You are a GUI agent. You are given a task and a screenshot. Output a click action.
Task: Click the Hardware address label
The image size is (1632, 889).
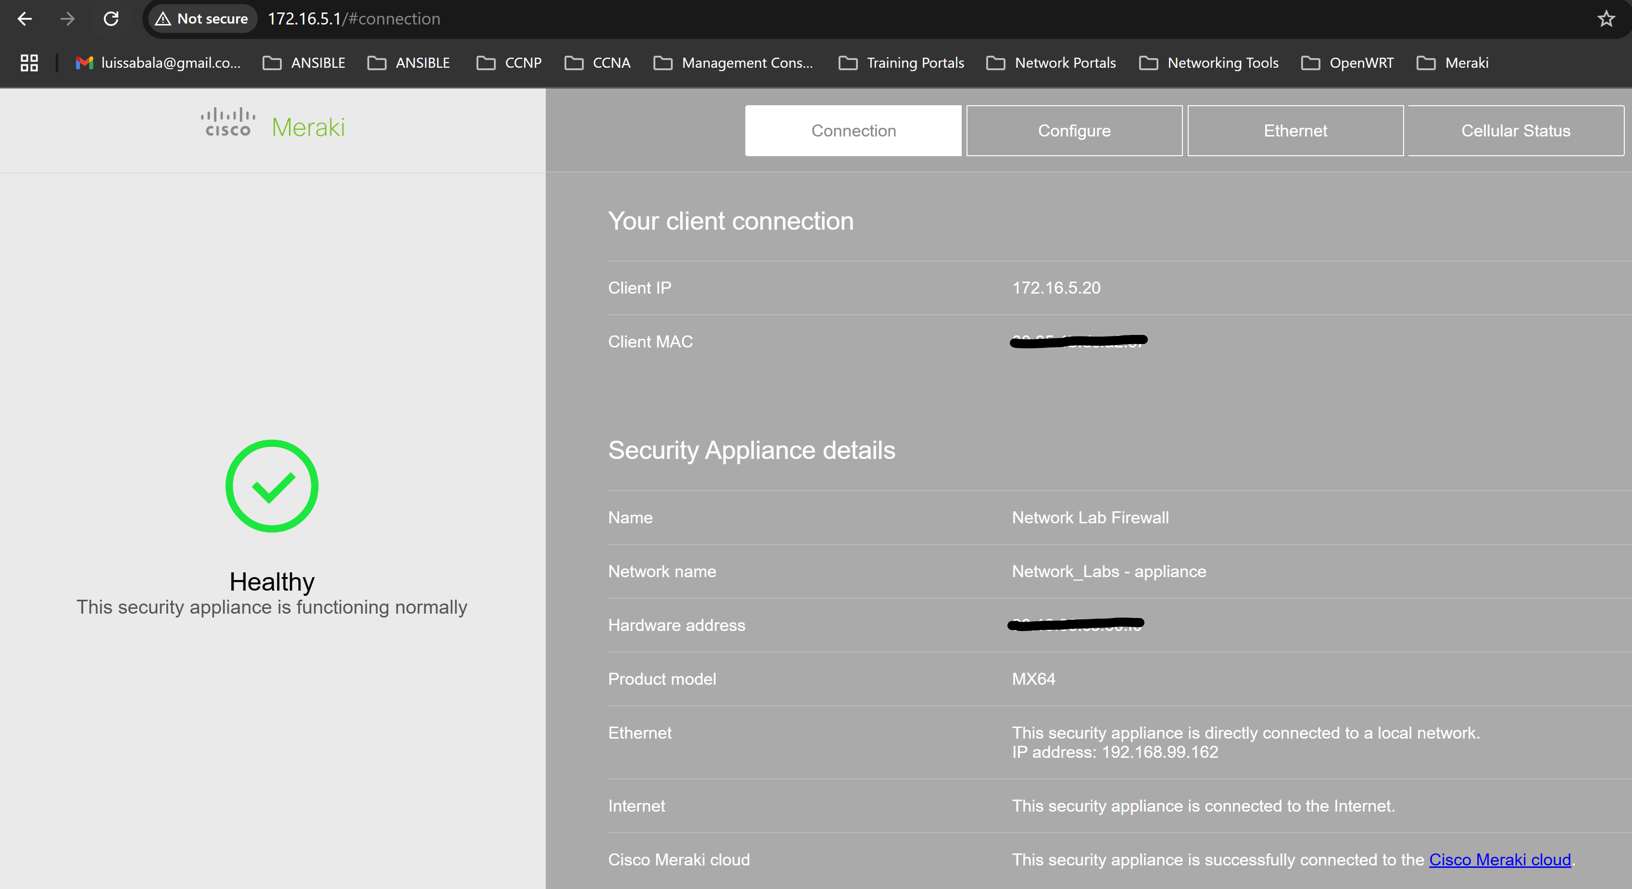(x=677, y=625)
